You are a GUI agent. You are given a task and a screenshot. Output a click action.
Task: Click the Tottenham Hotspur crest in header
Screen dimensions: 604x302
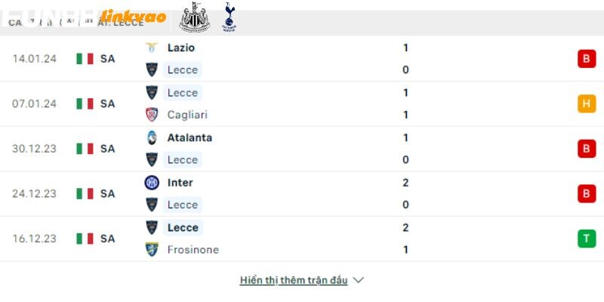230,17
